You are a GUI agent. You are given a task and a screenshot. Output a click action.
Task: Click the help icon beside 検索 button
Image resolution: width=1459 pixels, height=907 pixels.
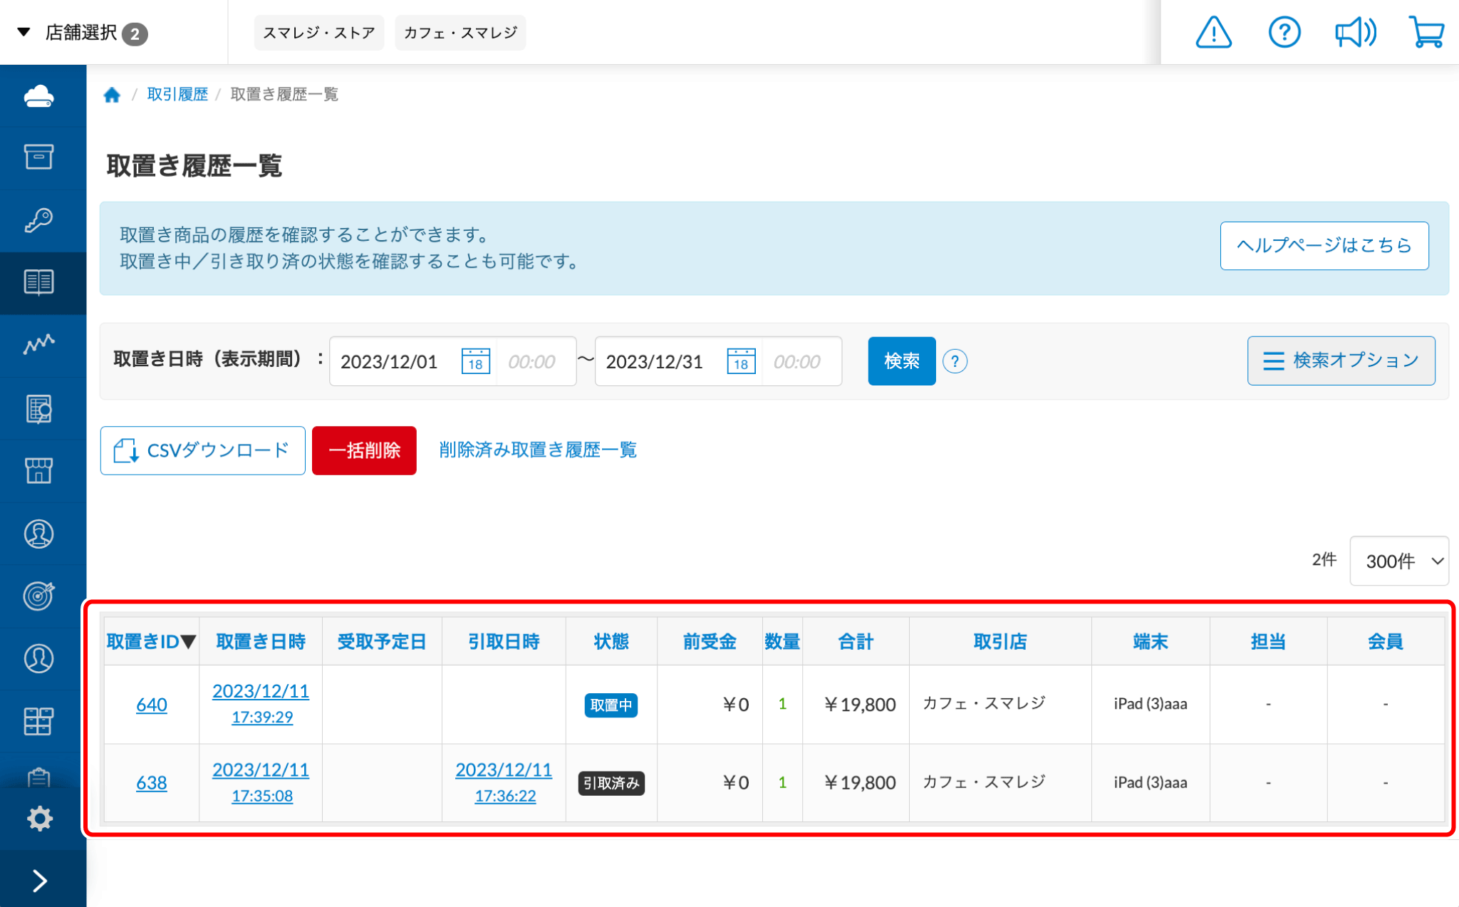point(955,361)
